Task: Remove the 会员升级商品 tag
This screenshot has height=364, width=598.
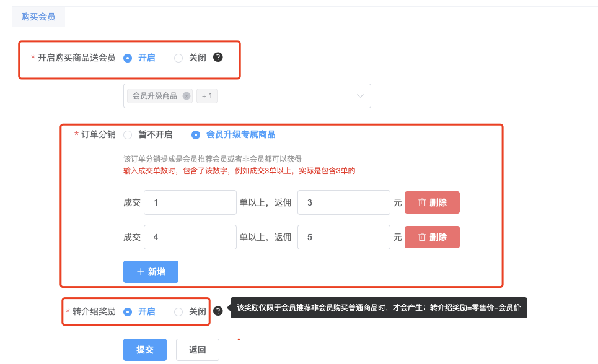Action: tap(187, 96)
